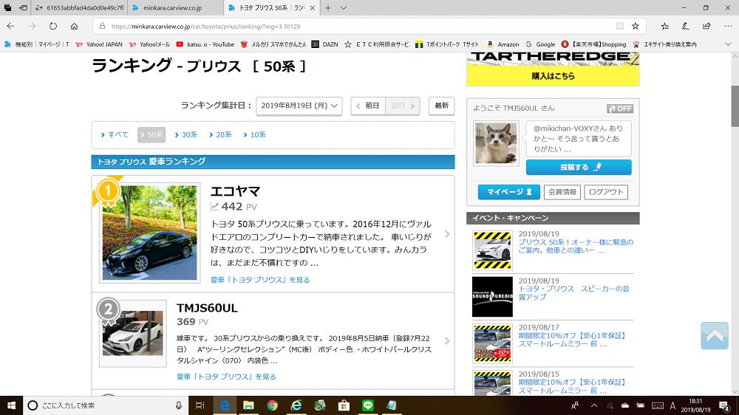
Task: Open マイページ
Action: (509, 192)
